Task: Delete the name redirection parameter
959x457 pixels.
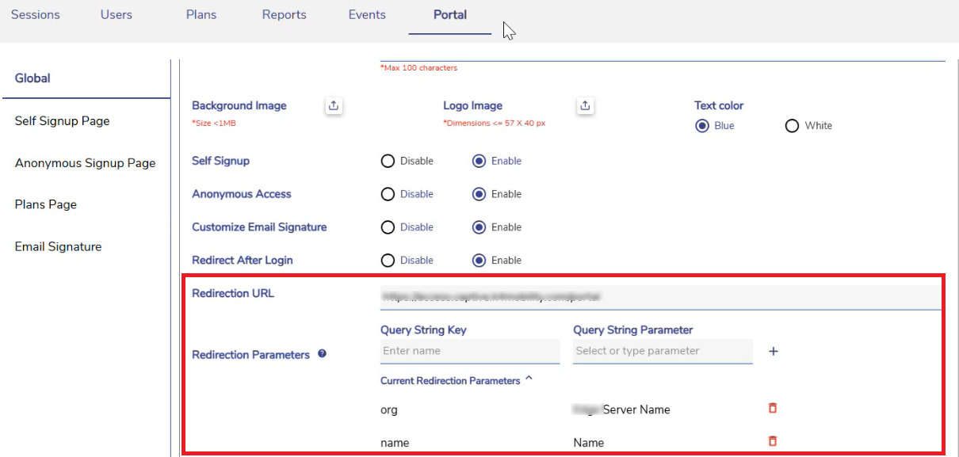Action: [773, 441]
